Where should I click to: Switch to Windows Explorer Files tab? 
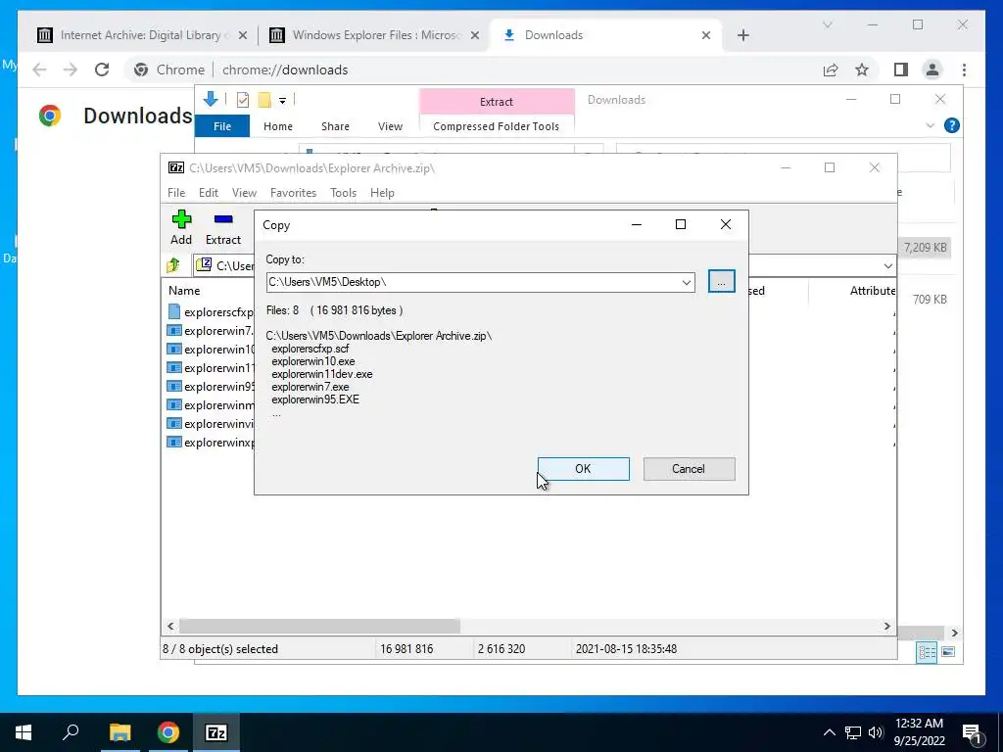point(375,35)
